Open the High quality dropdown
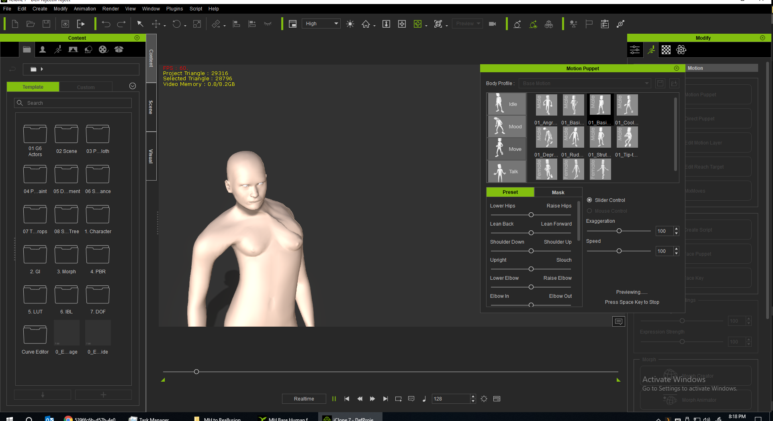Screen dimensions: 773x421 pyautogui.click(x=321, y=24)
